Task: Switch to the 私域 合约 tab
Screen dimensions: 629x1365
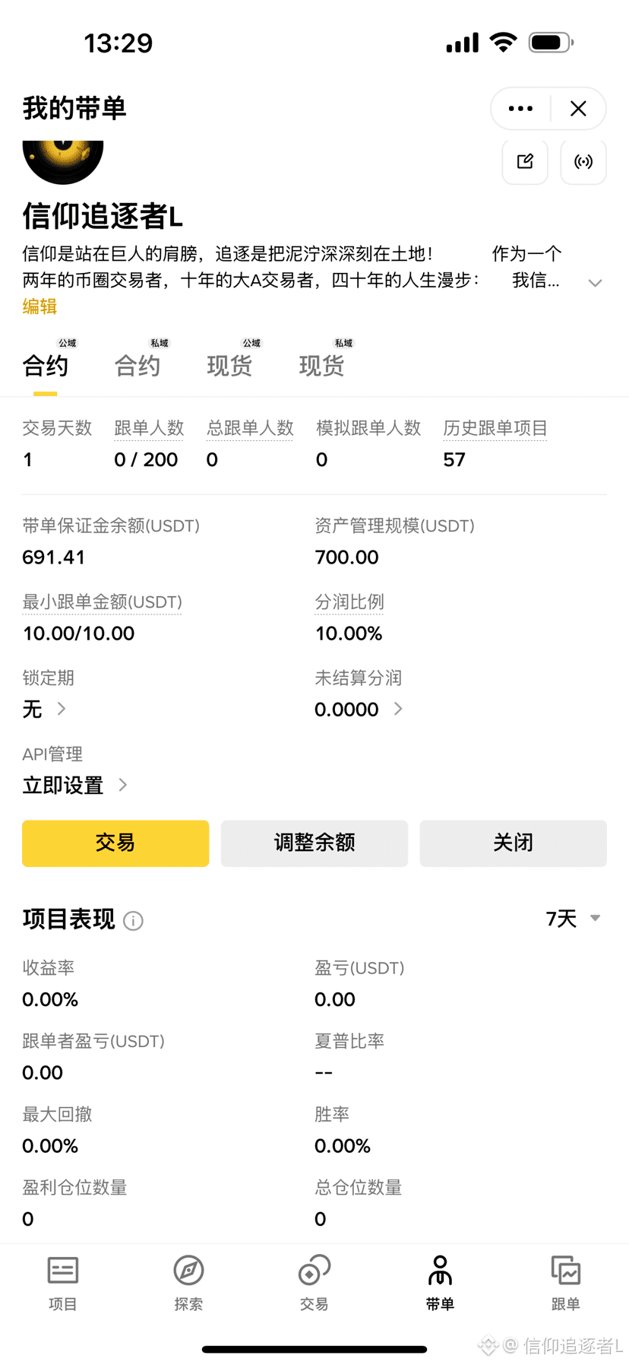Action: pyautogui.click(x=138, y=366)
